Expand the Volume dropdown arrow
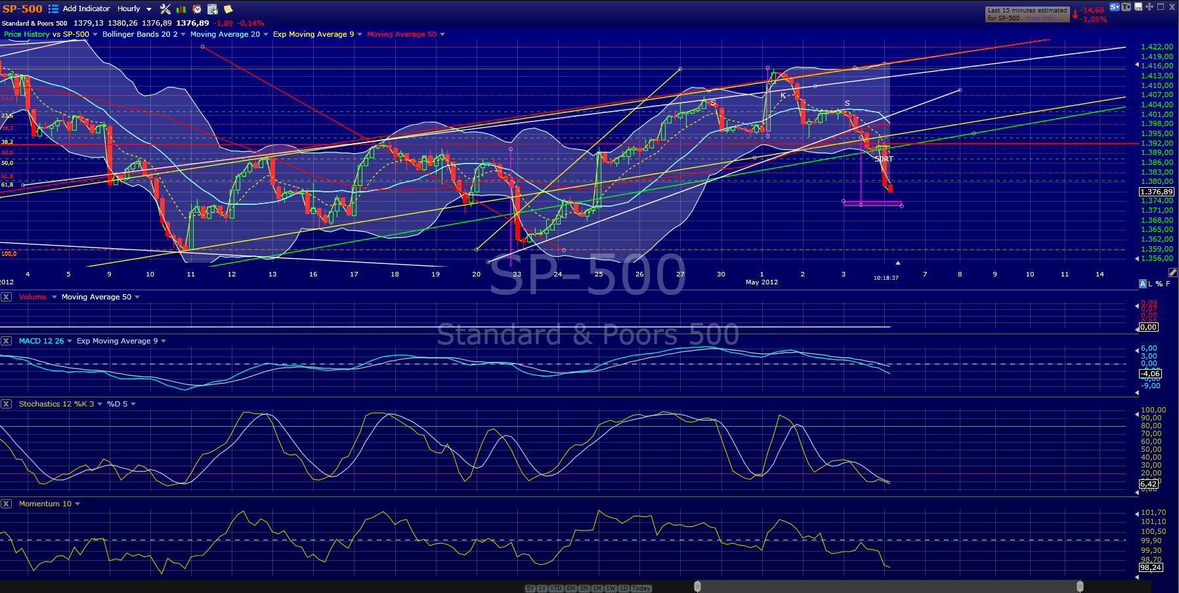This screenshot has width=1179, height=593. pos(54,297)
